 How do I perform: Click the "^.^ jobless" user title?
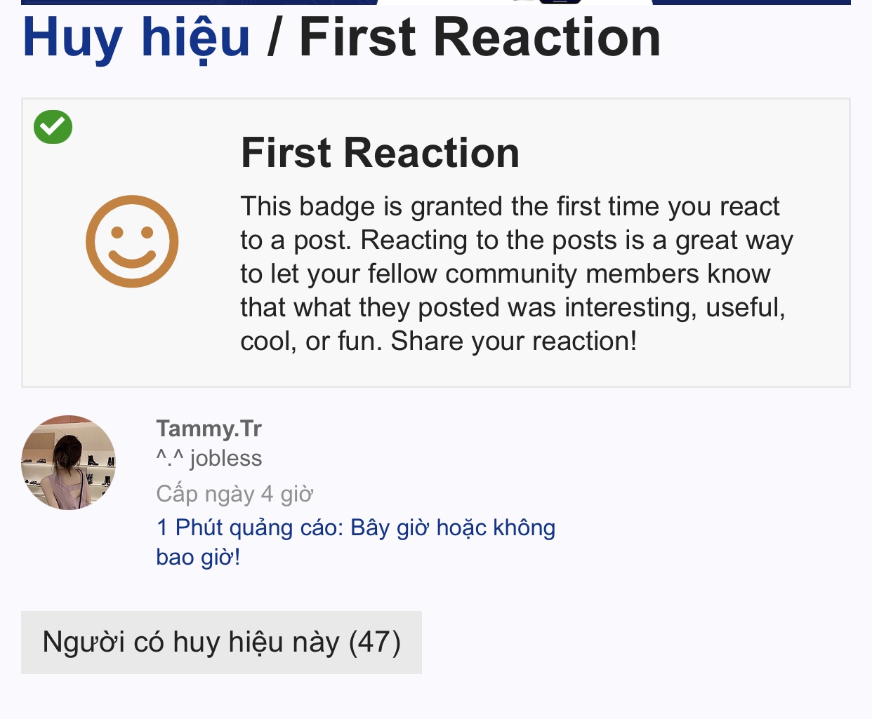pos(209,458)
